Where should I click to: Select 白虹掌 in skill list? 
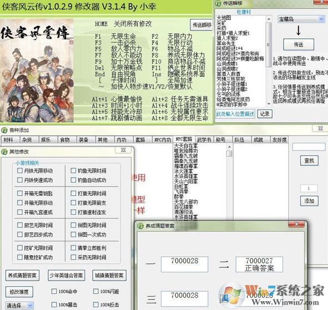[x=181, y=187]
